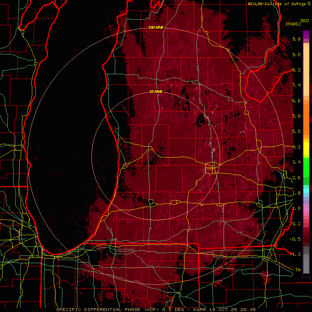Click the 6.6 scale value
This screenshot has width=312, height=312.
pos(296,101)
